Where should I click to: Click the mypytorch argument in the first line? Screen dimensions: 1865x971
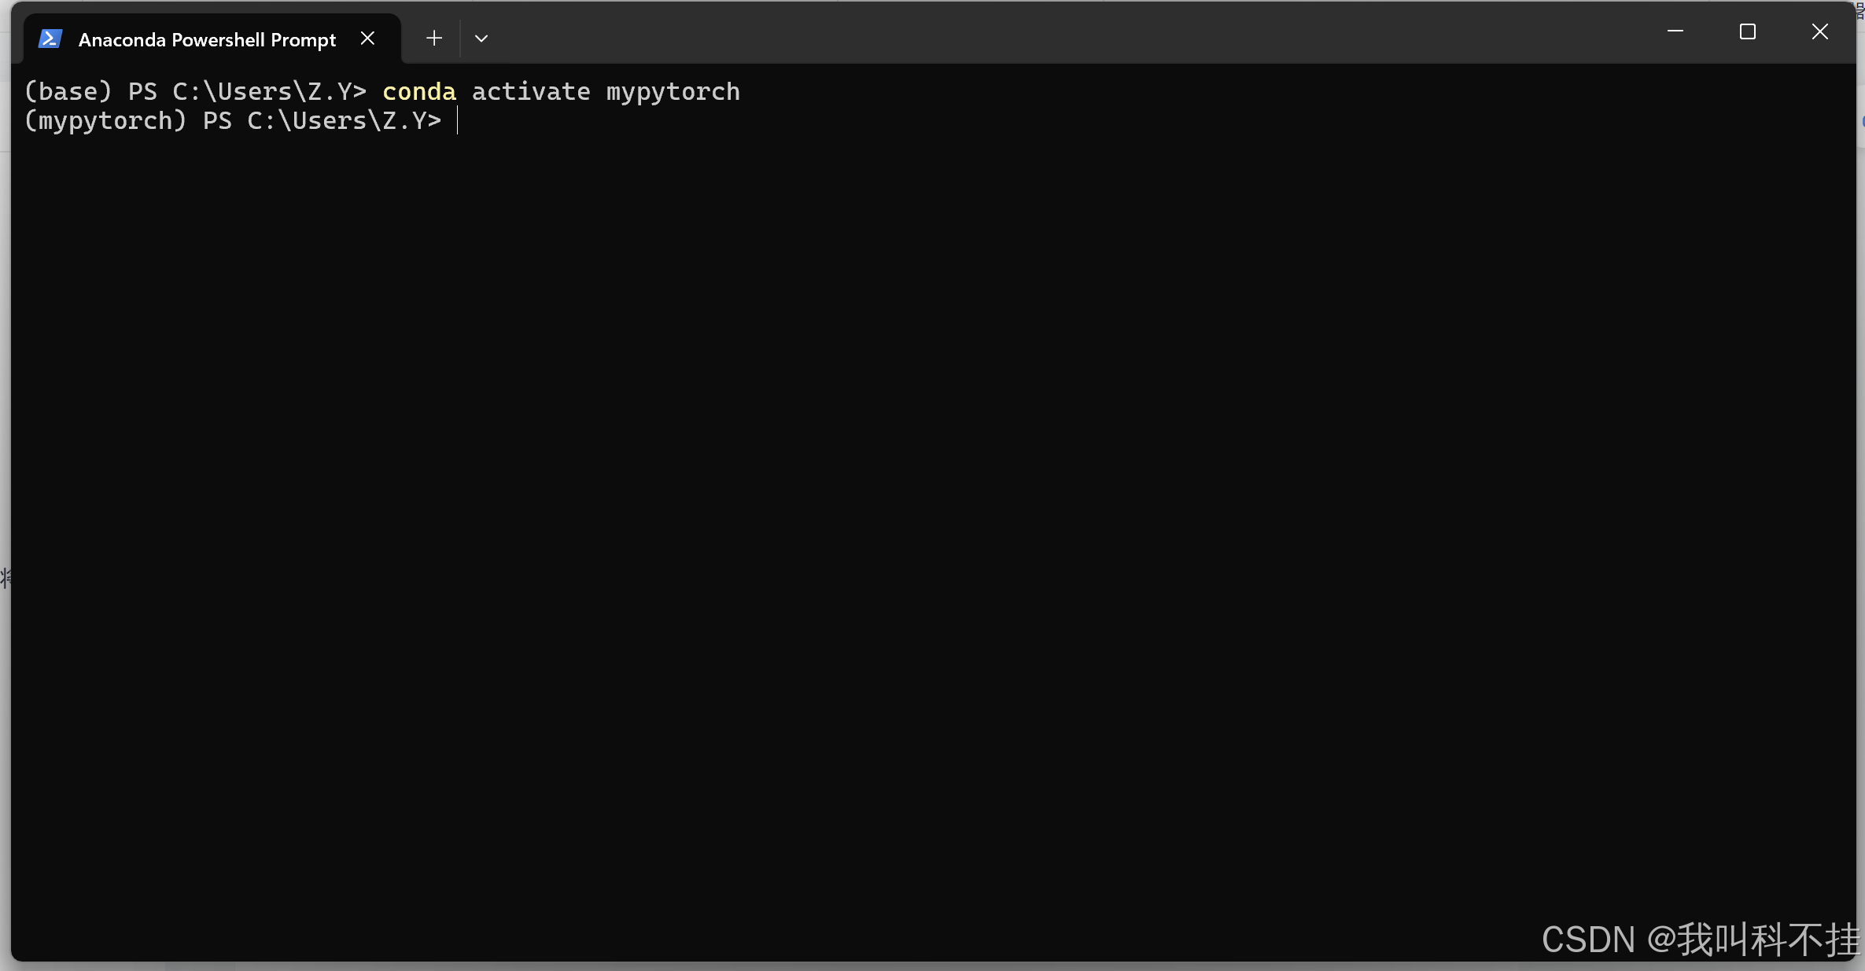point(673,91)
